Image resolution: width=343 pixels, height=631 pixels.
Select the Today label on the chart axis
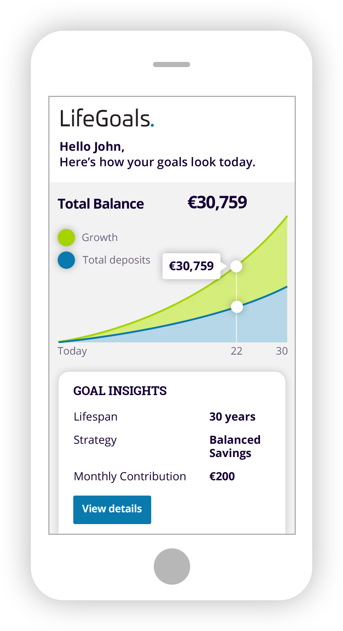(x=72, y=351)
